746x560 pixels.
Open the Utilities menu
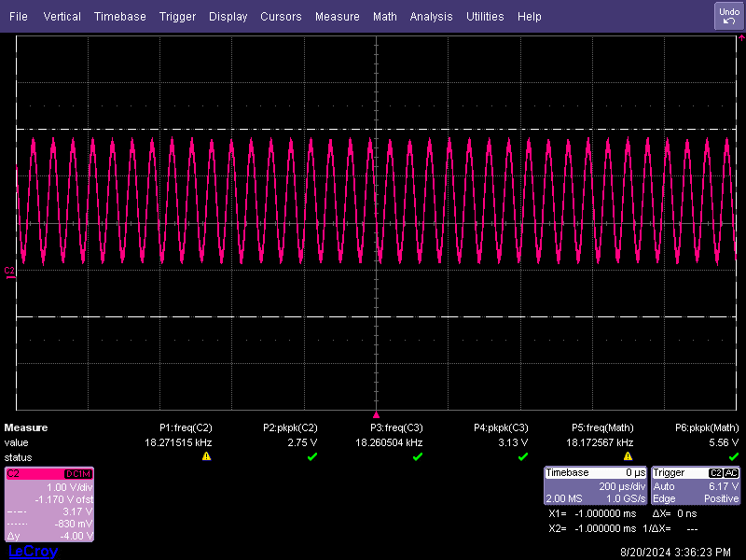(x=485, y=16)
